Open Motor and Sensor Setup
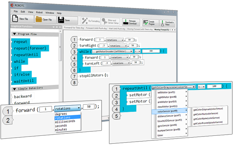This screenshot has width=233, height=146. click(x=105, y=21)
